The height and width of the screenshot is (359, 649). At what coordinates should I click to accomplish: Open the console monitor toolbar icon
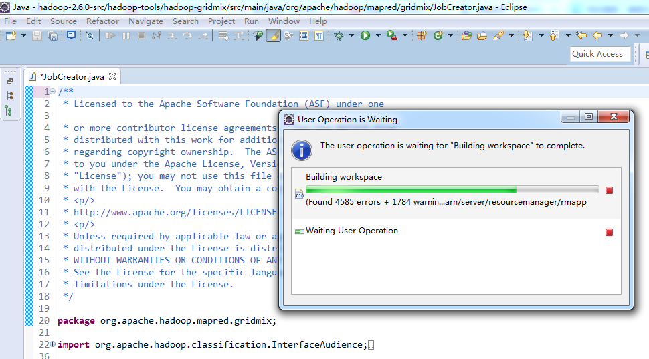pyautogui.click(x=71, y=36)
